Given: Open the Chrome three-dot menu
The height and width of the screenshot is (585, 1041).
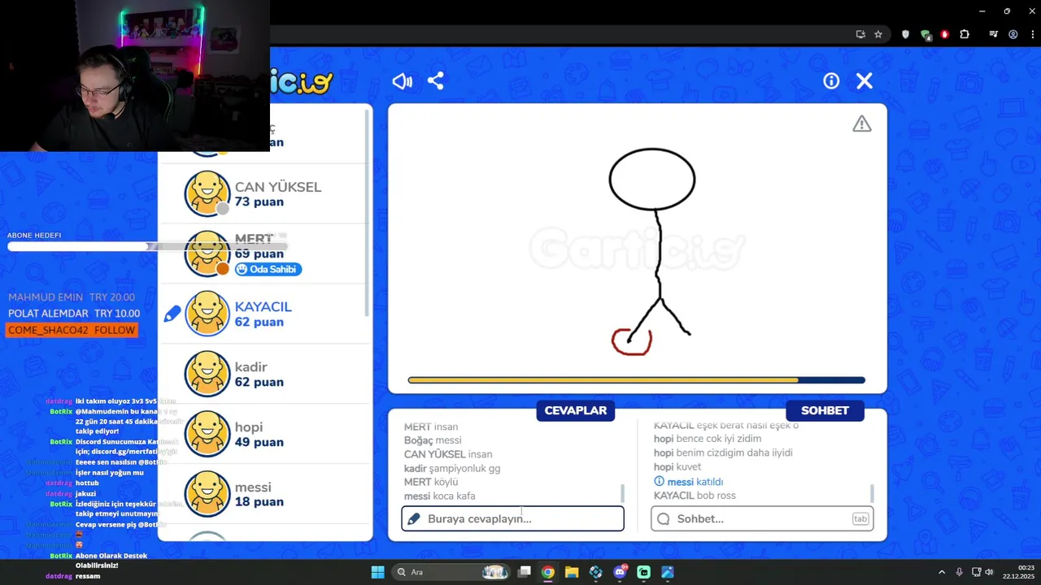Looking at the screenshot, I should tap(1031, 34).
